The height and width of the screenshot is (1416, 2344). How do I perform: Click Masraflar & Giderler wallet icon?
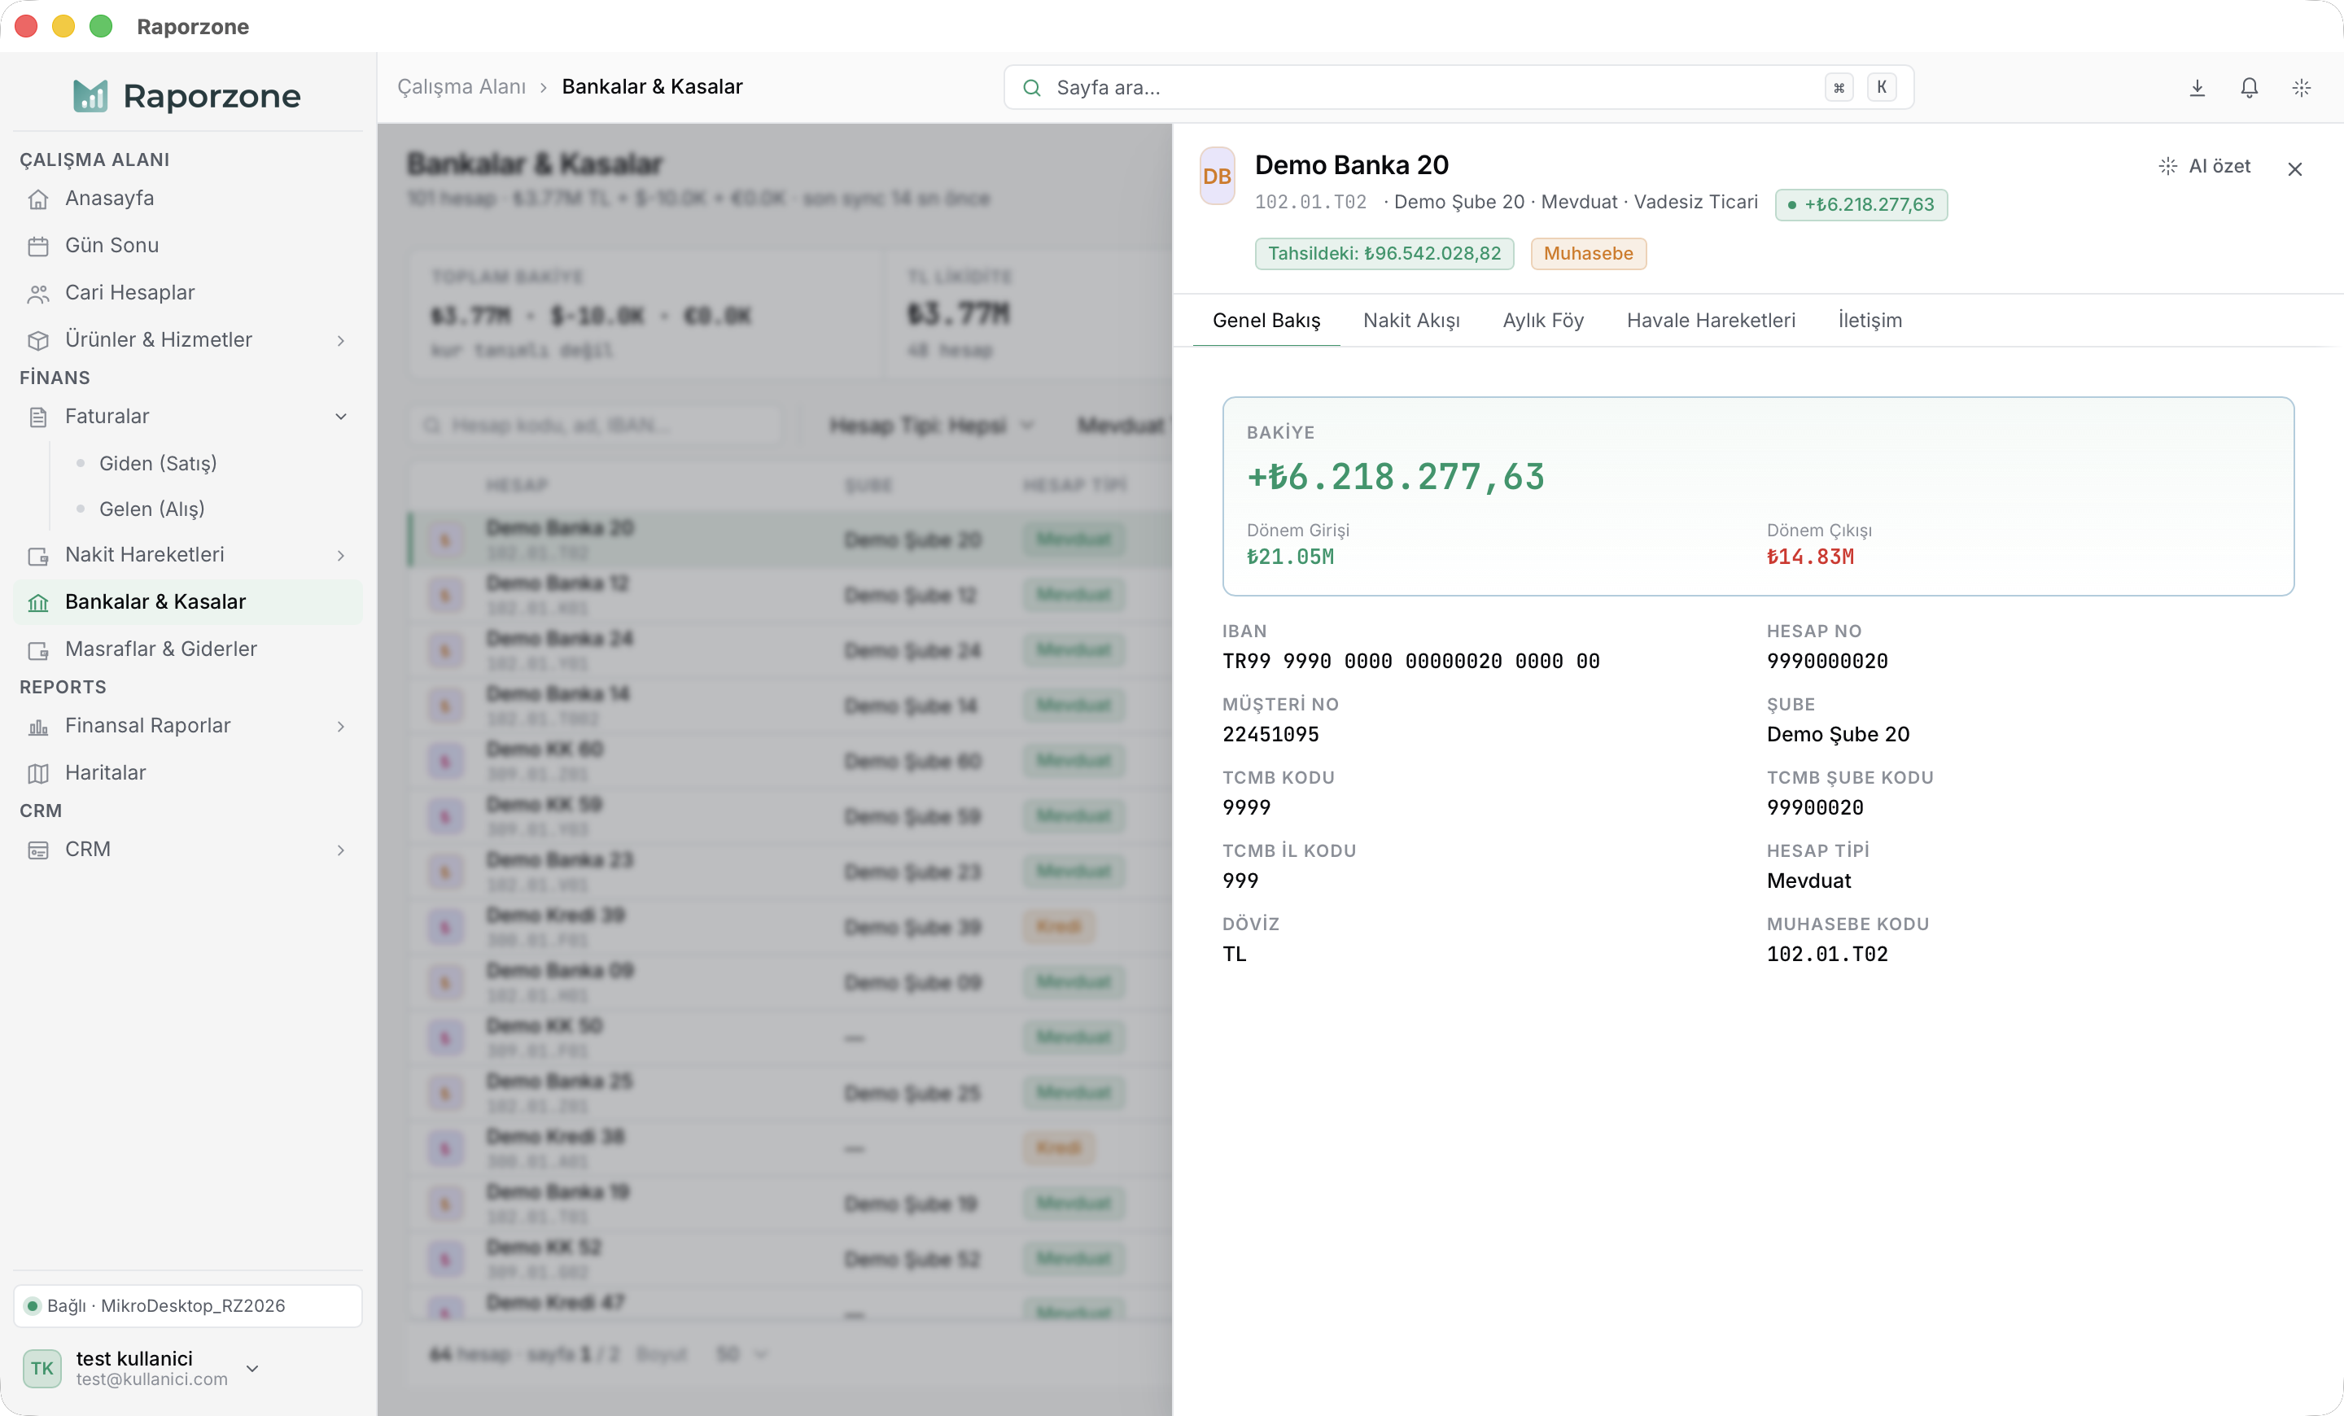pos(38,650)
